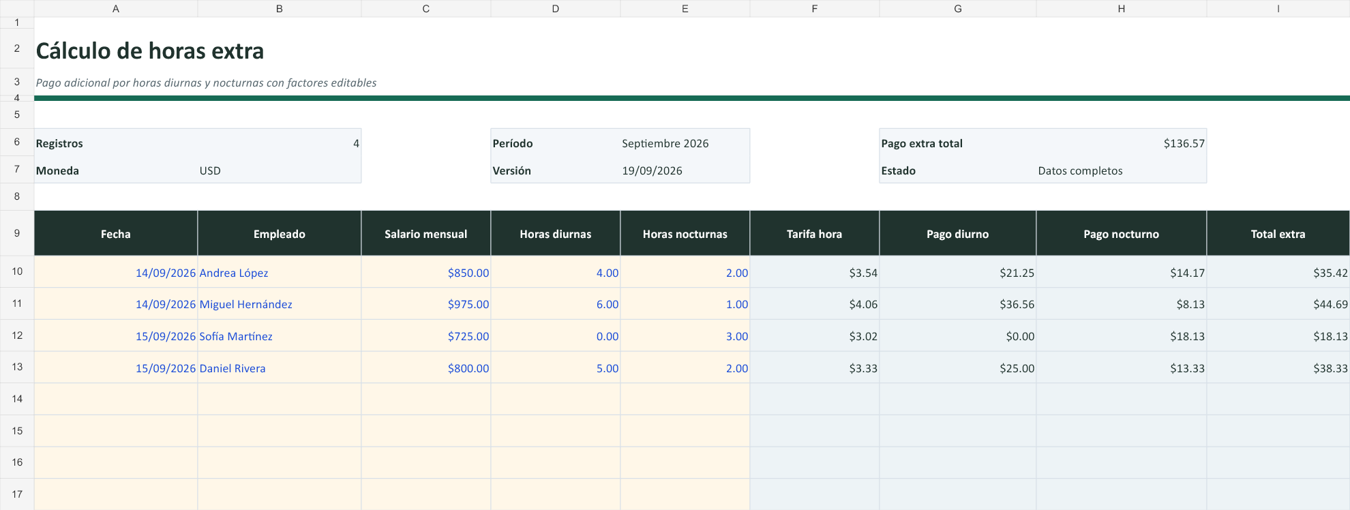The height and width of the screenshot is (510, 1350).
Task: Select the "Septiembre 2026" period value
Action: point(685,143)
